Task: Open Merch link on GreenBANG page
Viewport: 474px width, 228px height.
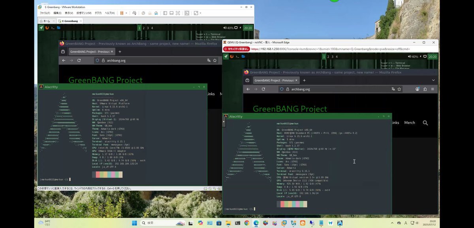Action: click(410, 123)
